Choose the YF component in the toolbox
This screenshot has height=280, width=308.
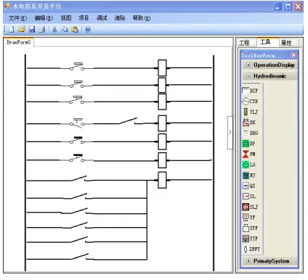[249, 218]
